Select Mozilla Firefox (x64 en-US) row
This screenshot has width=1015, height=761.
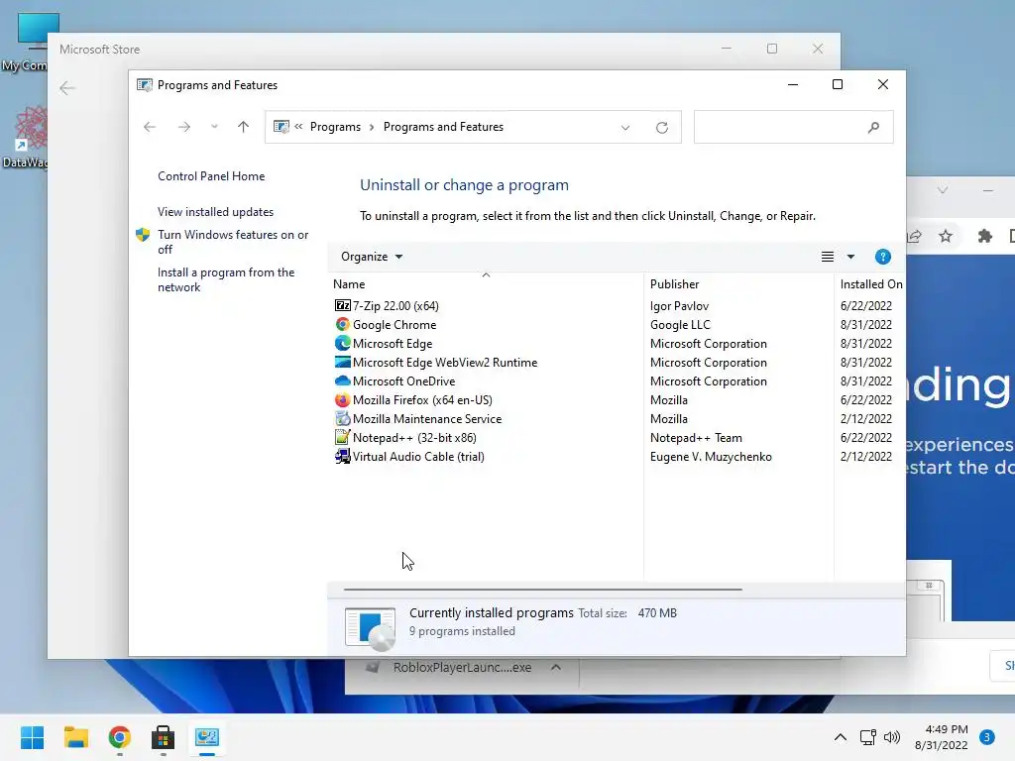[x=615, y=400]
